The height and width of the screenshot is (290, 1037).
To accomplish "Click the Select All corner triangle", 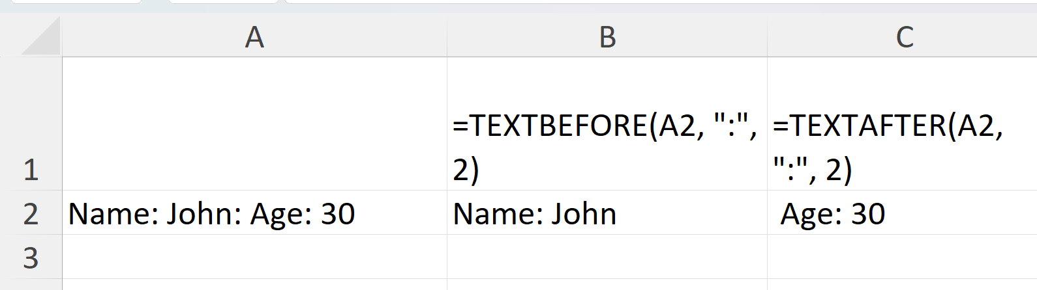I will 40,38.
